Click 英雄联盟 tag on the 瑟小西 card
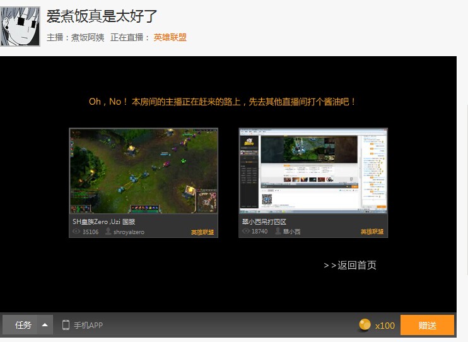468x342 pixels. 372,232
